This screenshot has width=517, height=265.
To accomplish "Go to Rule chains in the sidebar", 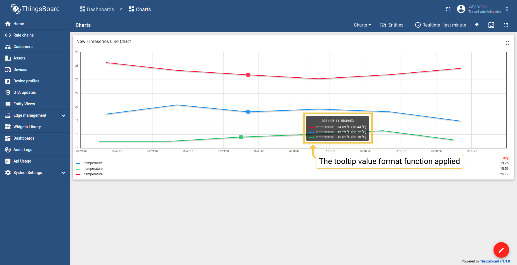I will (x=23, y=35).
